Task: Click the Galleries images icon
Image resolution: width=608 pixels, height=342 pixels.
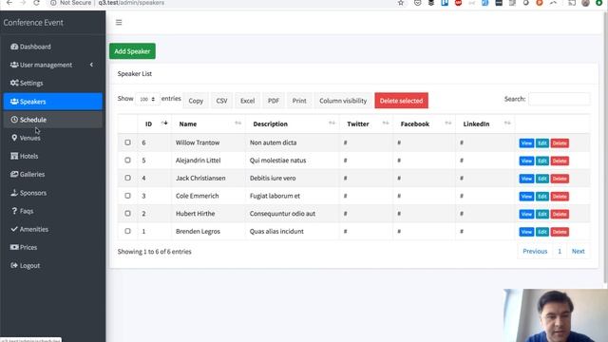Action: click(x=14, y=174)
